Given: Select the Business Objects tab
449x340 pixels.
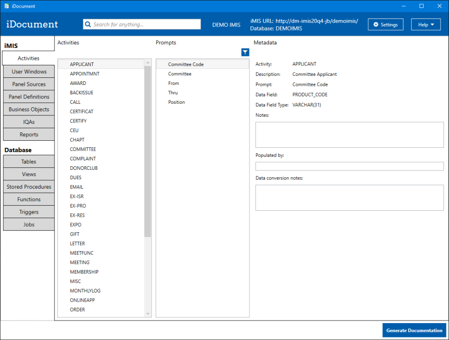Looking at the screenshot, I should click(x=29, y=109).
